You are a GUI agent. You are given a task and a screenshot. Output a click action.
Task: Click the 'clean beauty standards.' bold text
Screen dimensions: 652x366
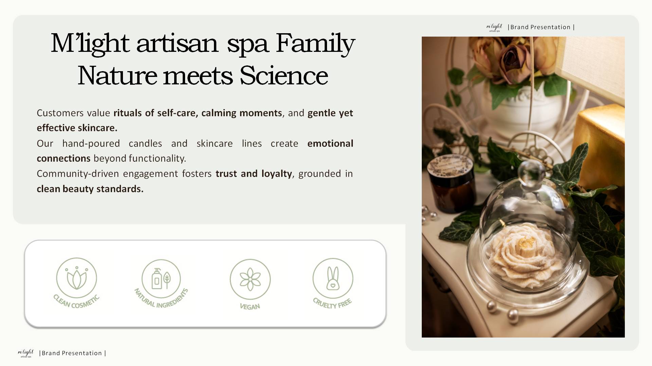(90, 189)
